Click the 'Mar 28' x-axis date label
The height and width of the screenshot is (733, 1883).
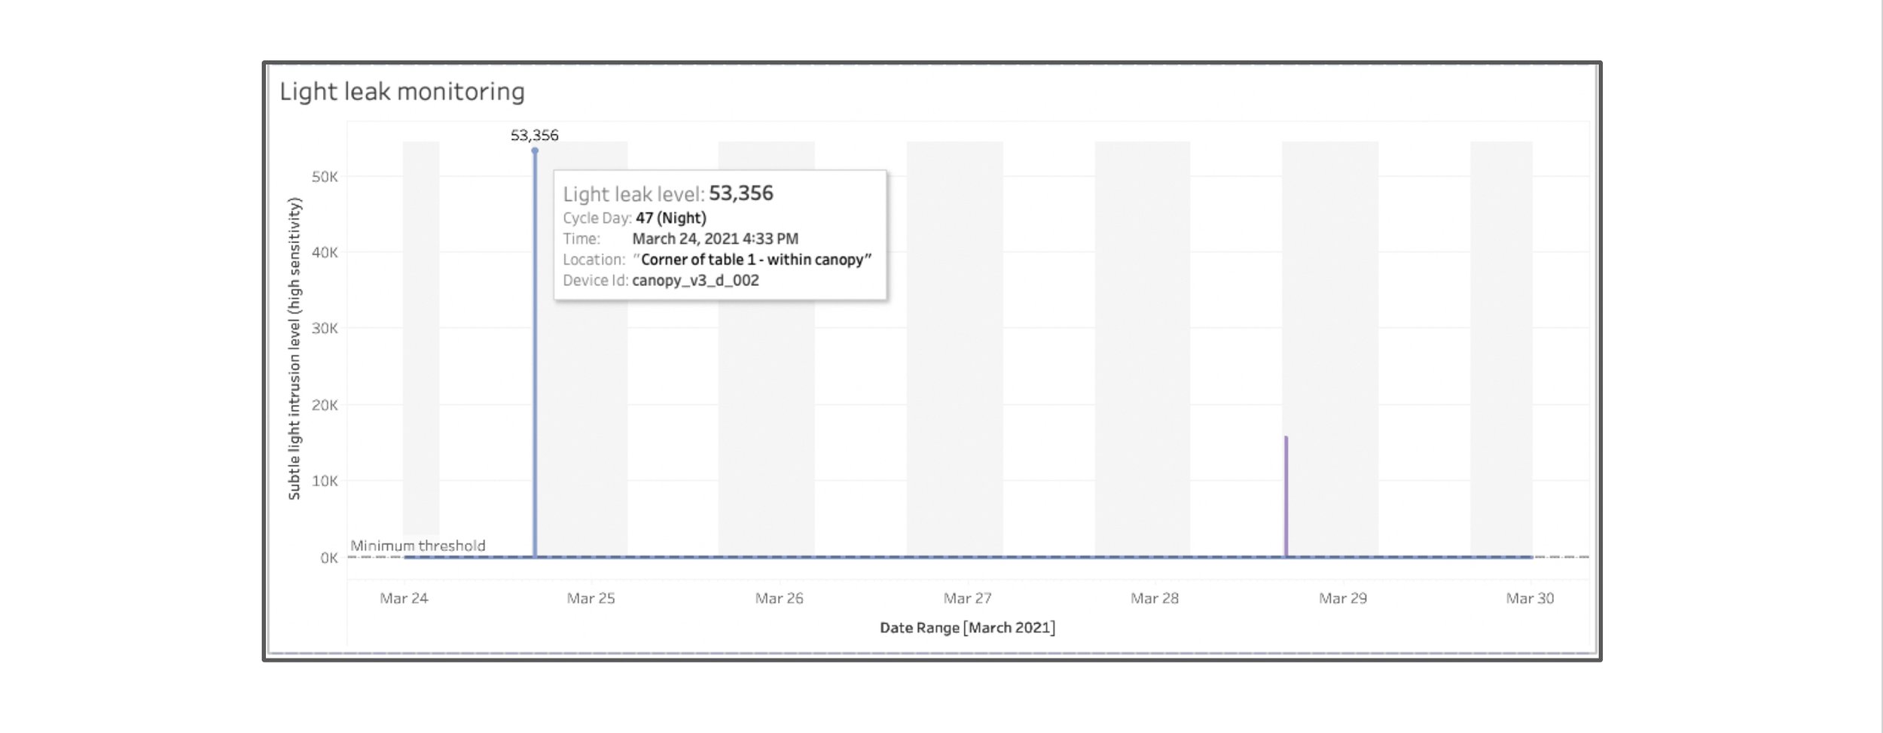click(1155, 598)
